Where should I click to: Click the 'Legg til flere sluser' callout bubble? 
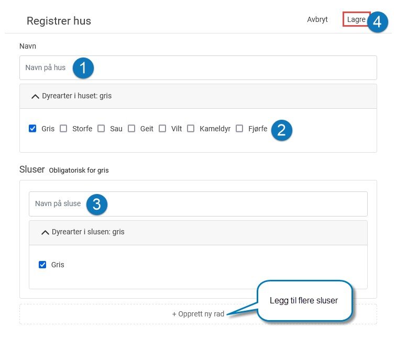[x=304, y=301]
